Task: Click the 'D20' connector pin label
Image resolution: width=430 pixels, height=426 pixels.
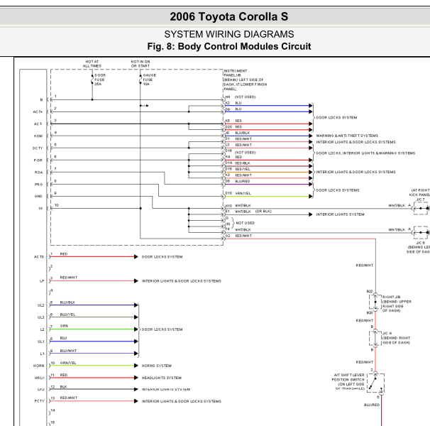Action: [228, 127]
